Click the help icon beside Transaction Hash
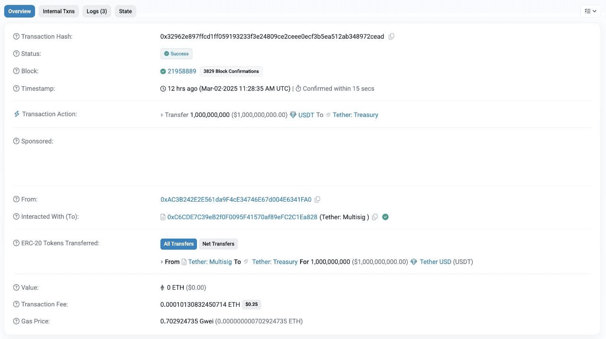 click(17, 36)
